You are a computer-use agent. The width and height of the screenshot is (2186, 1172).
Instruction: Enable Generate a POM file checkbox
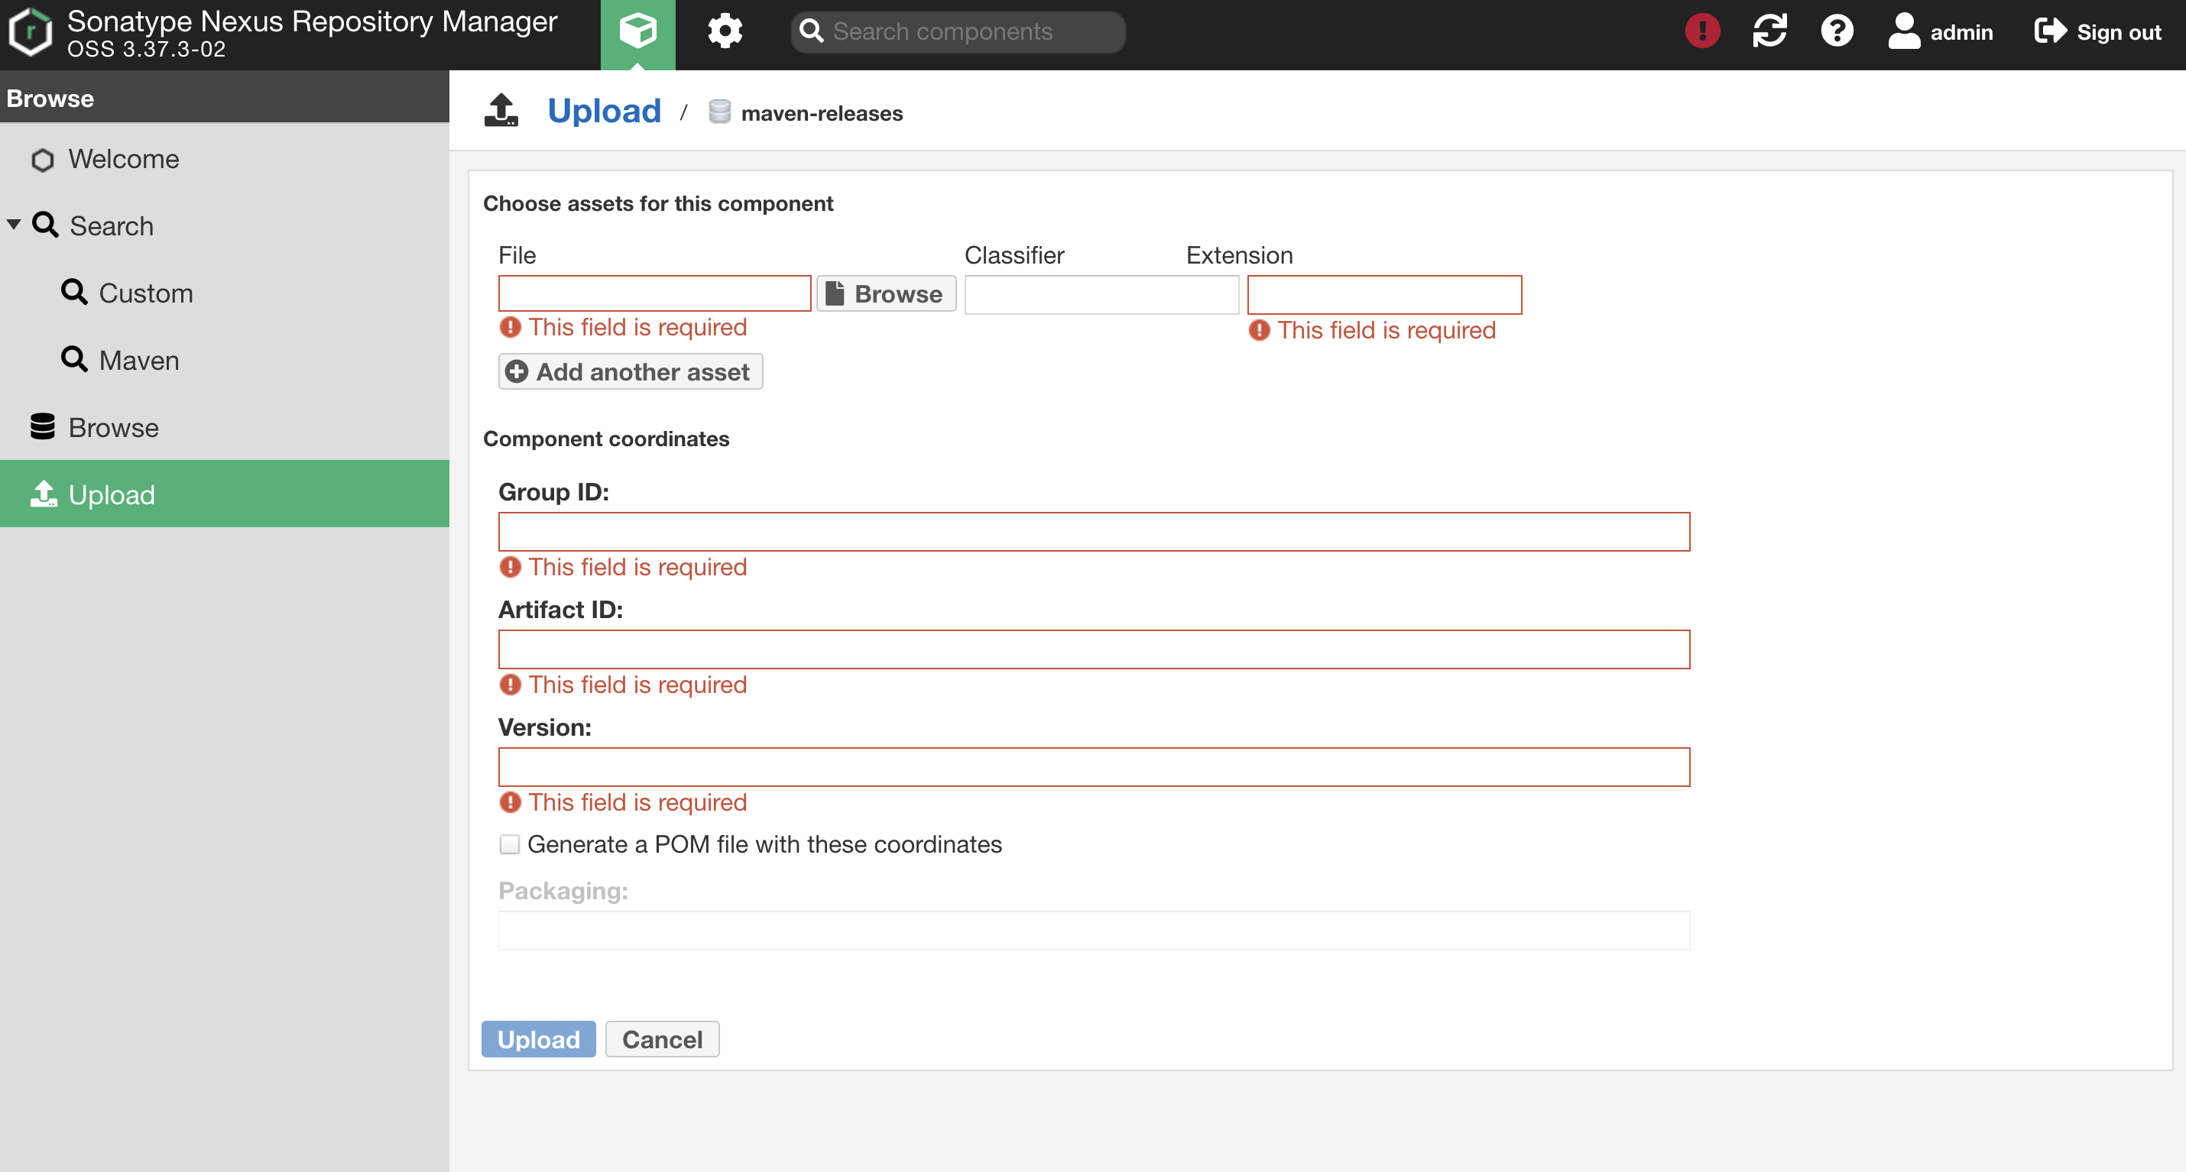pos(509,845)
